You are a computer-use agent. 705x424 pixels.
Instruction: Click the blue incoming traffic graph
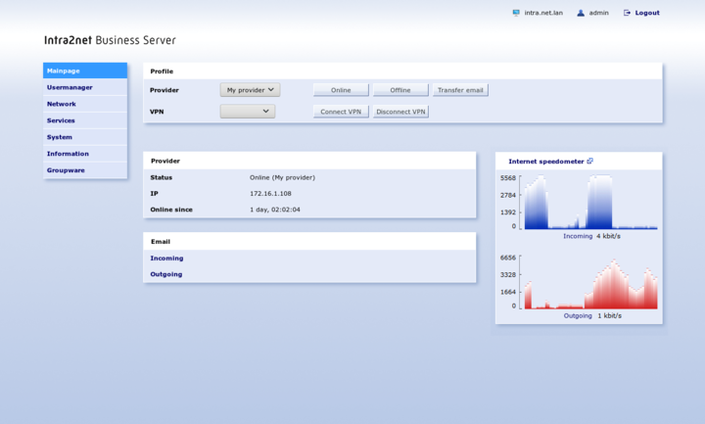pos(590,203)
